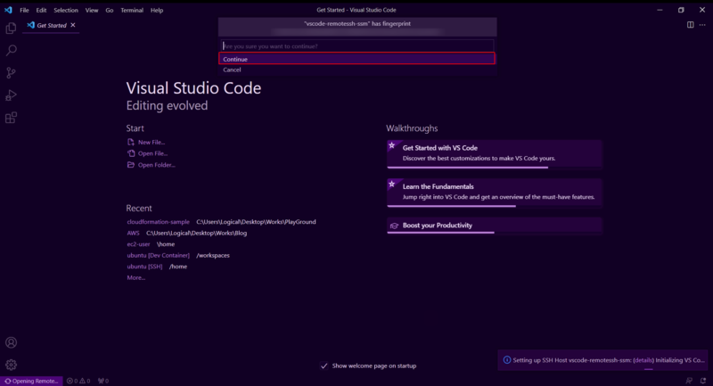Screen dimensions: 713x386
Task: Open the Go menu
Action: tap(110, 10)
